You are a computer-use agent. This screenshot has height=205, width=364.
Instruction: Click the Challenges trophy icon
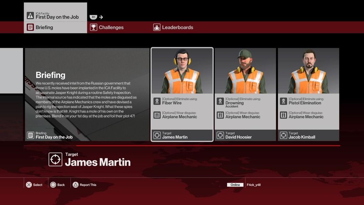tap(93, 27)
